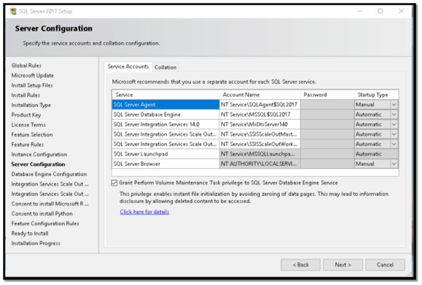Viewport: 422px width, 285px height.
Task: Switch to the Collation tab
Action: [x=165, y=67]
